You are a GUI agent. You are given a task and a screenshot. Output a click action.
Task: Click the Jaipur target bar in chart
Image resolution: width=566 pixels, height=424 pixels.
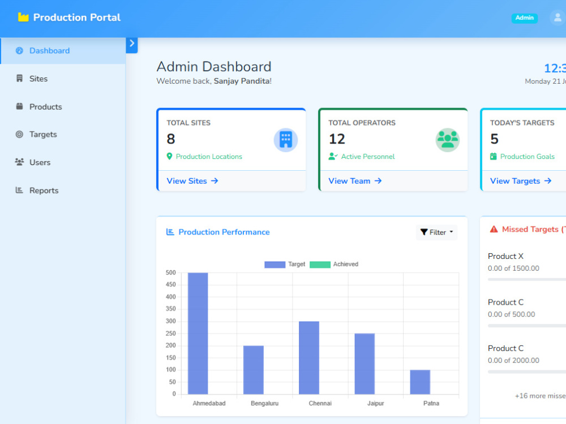click(365, 364)
